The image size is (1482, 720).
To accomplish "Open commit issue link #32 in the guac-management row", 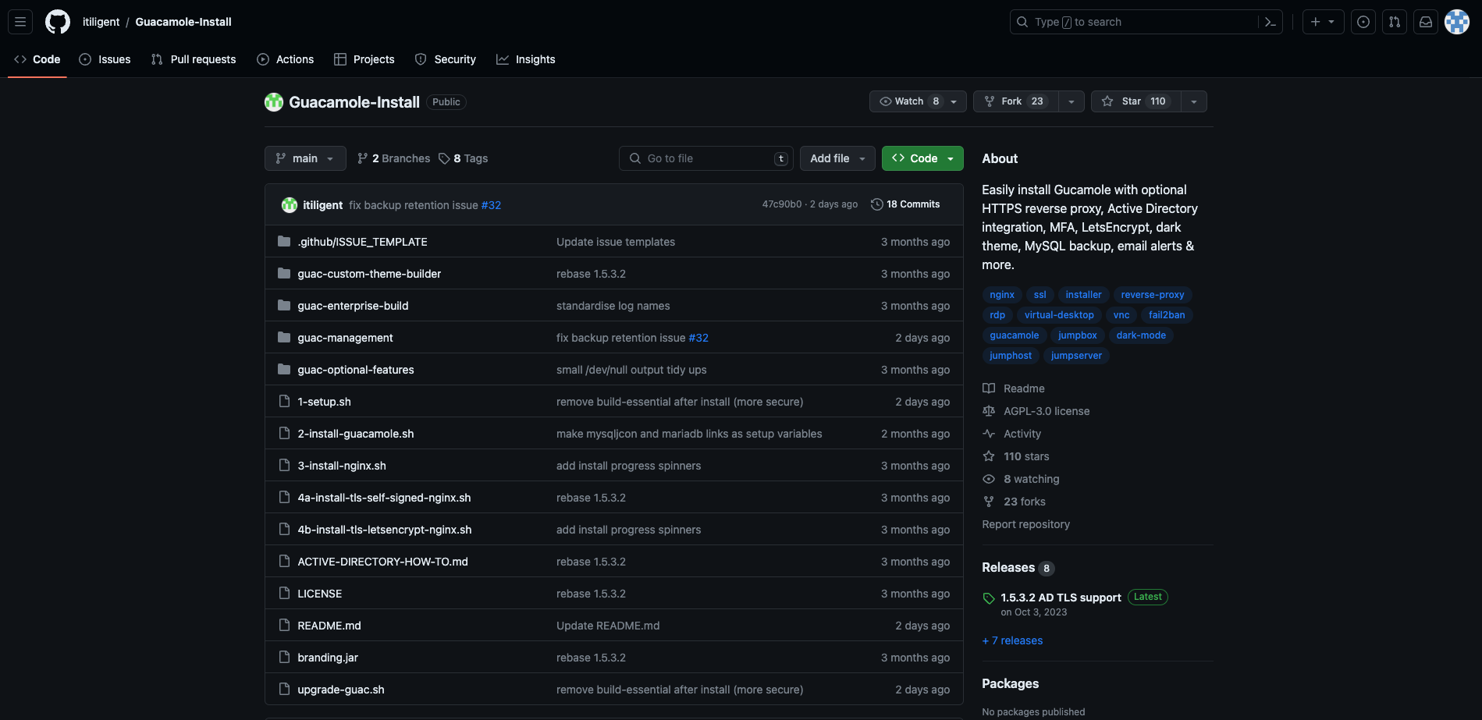I will [x=698, y=338].
